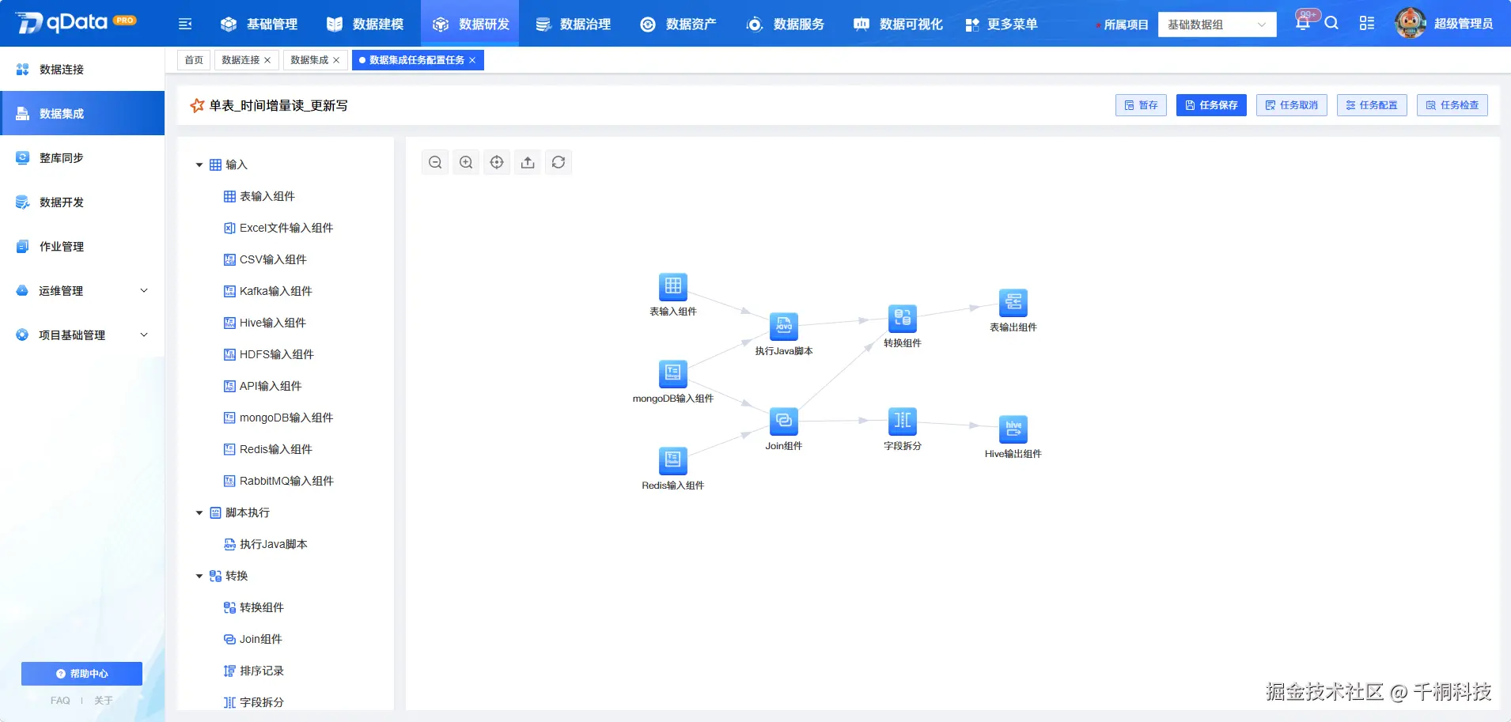Expand the 项目基础管理 sidebar menu
This screenshot has width=1511, height=722.
click(82, 335)
